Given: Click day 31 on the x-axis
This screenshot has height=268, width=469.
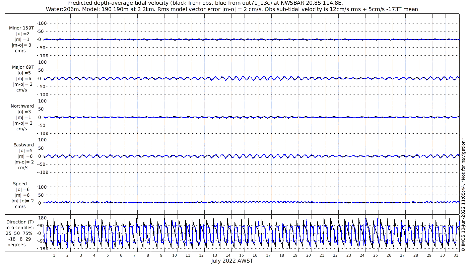Looking at the screenshot, I should pyautogui.click(x=456, y=255).
